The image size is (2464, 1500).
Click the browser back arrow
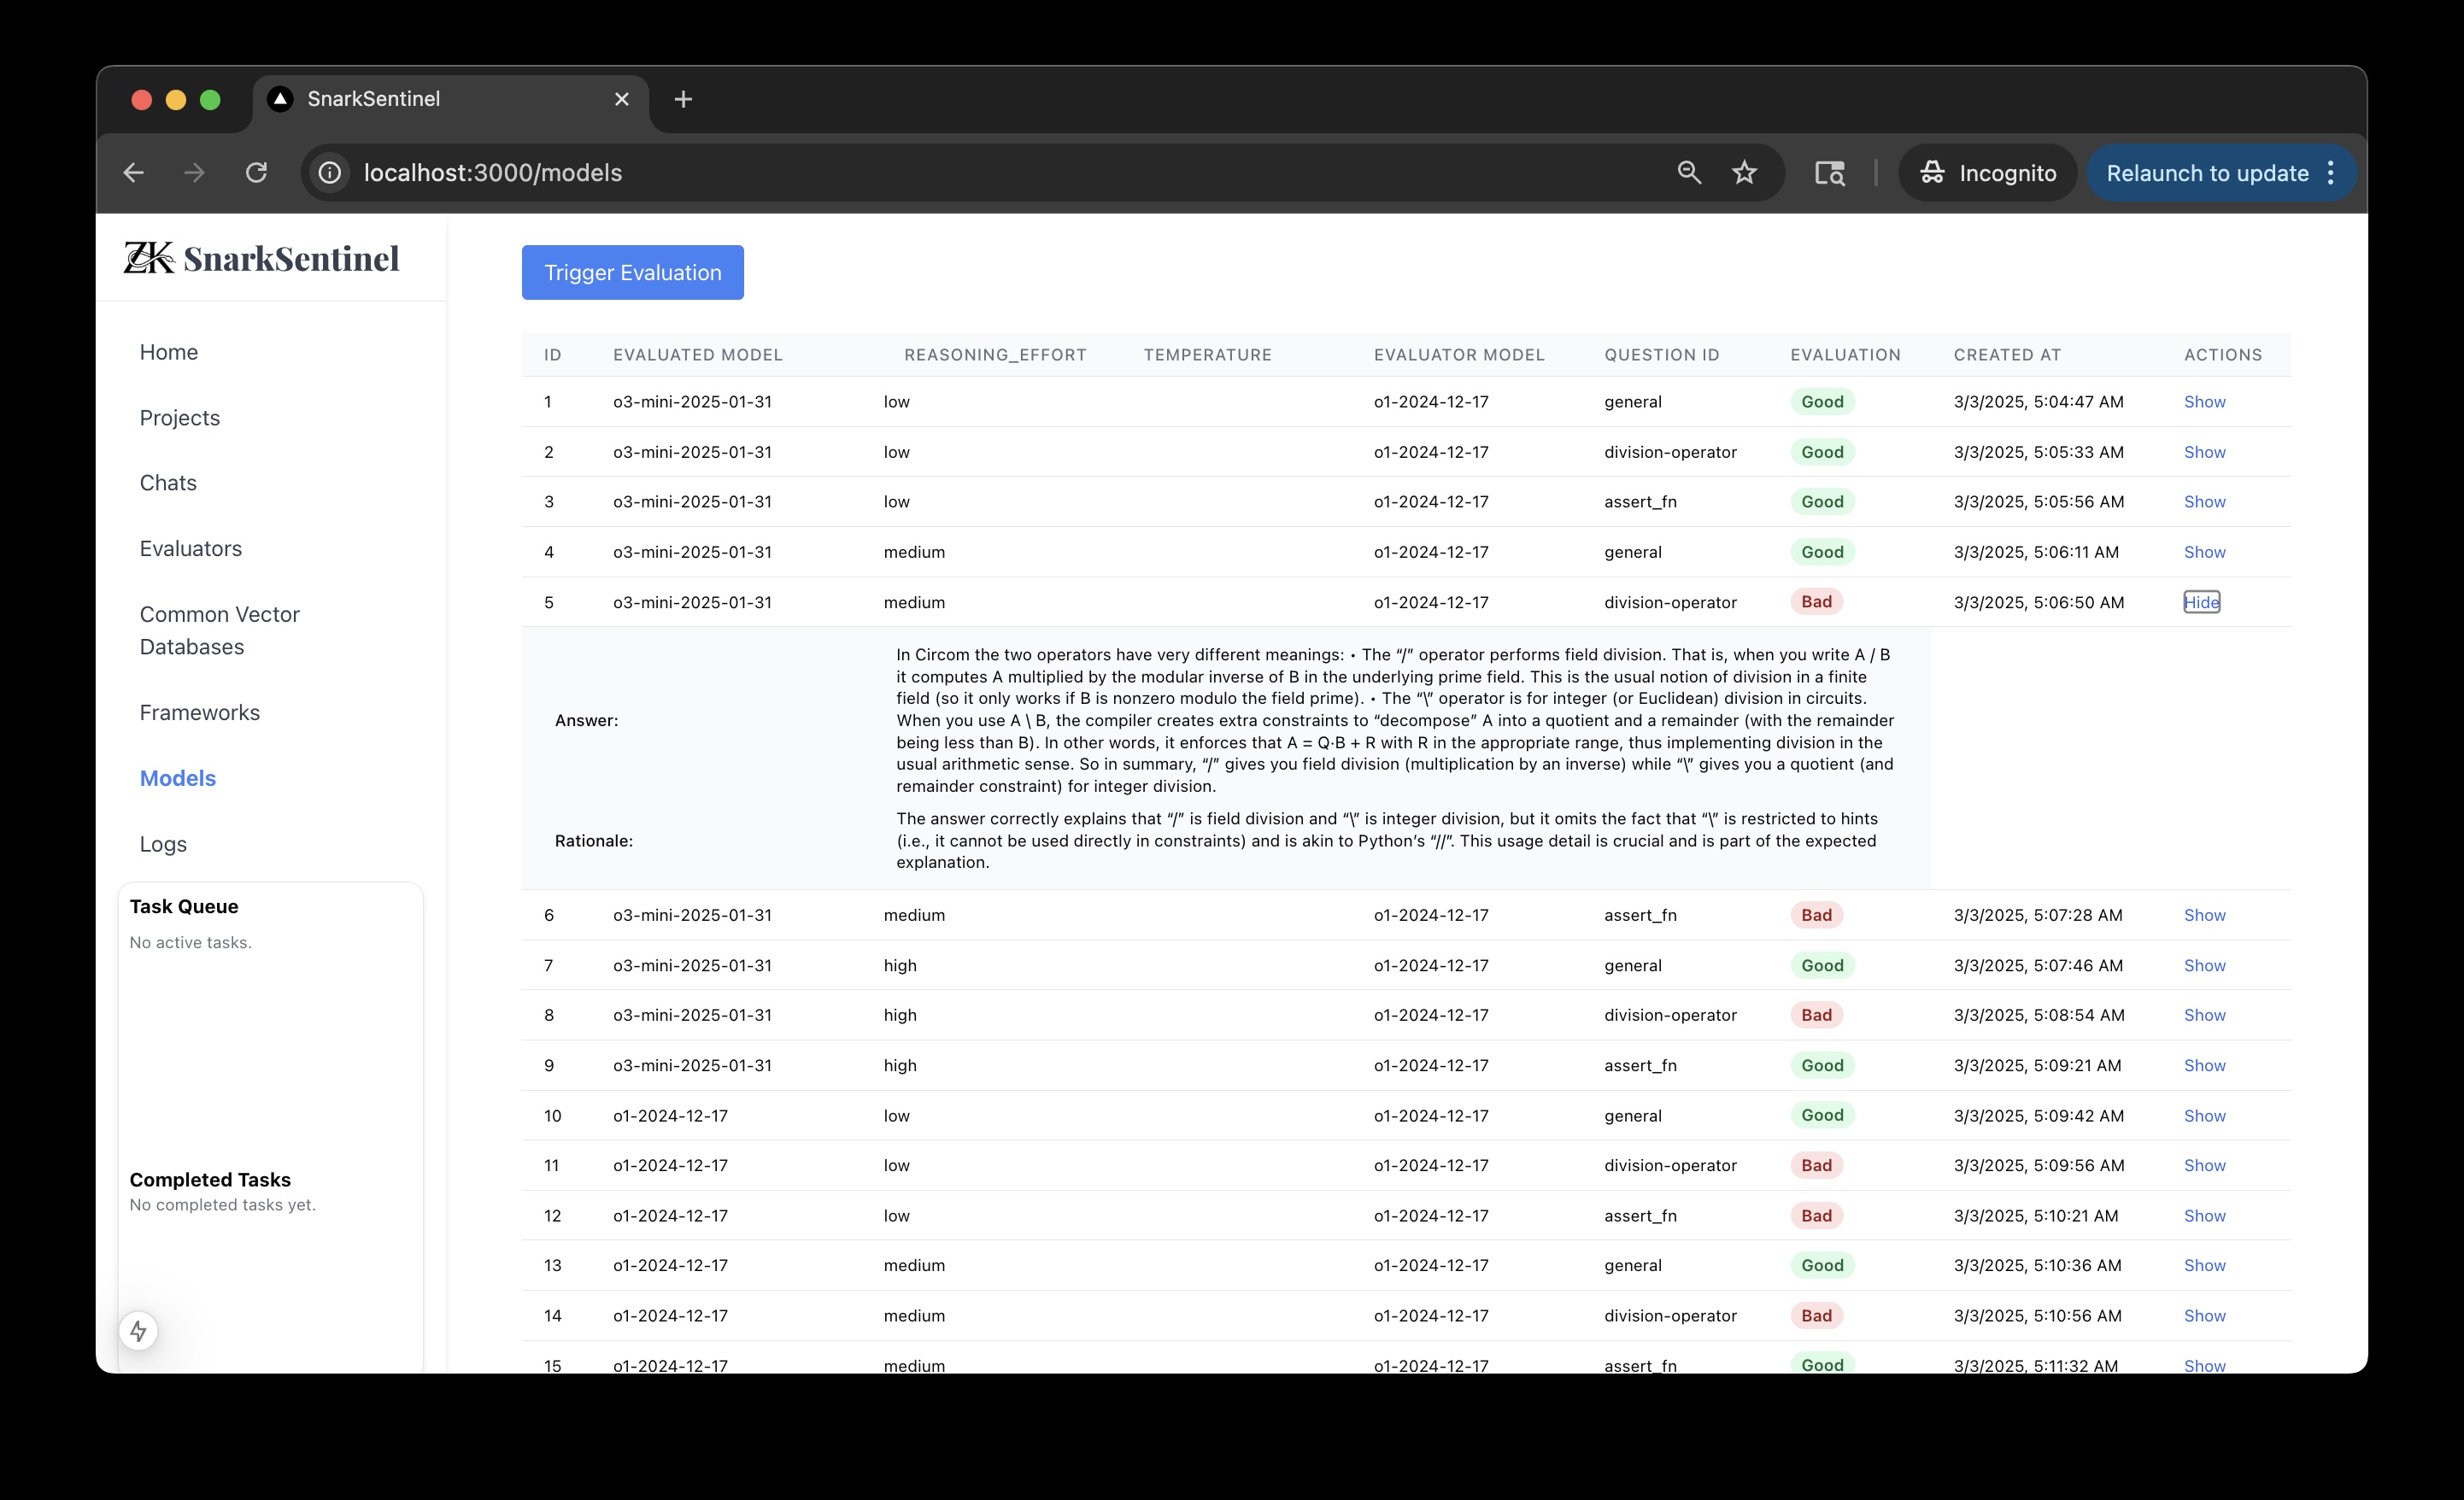click(134, 173)
